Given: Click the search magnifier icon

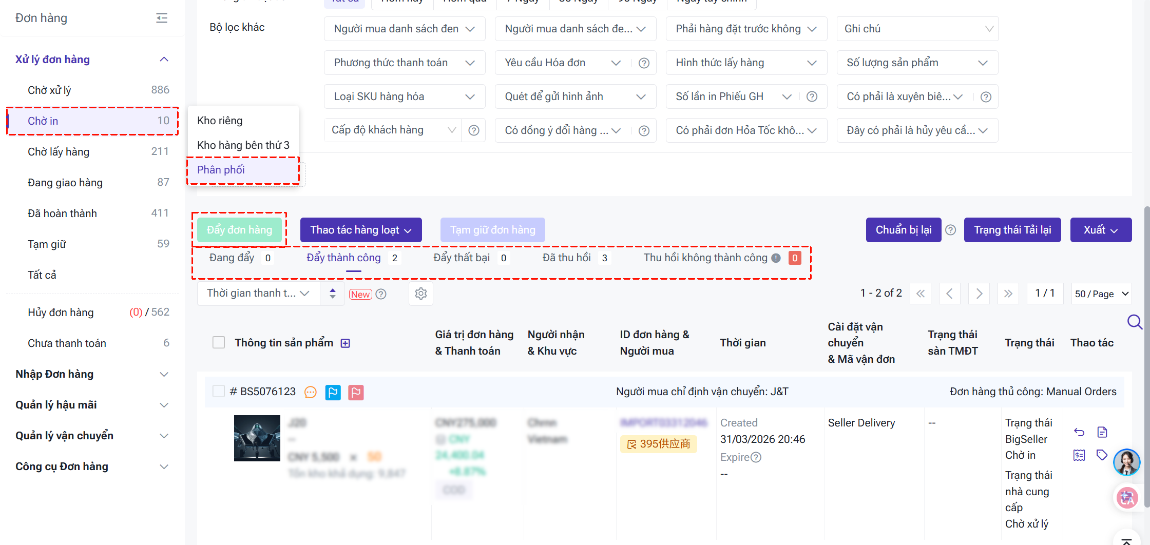Looking at the screenshot, I should (1134, 322).
